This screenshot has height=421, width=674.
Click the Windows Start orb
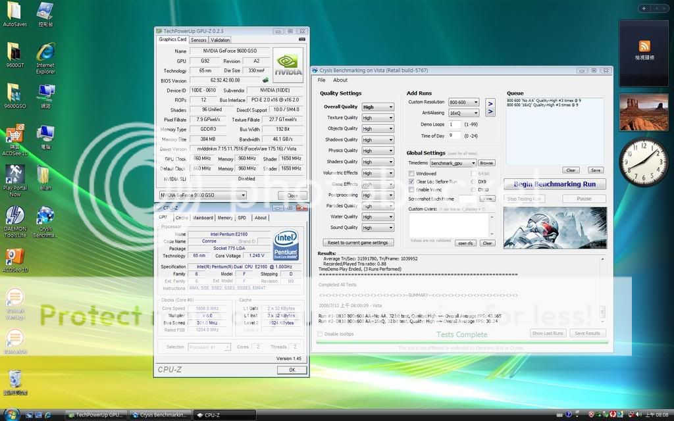pyautogui.click(x=11, y=414)
